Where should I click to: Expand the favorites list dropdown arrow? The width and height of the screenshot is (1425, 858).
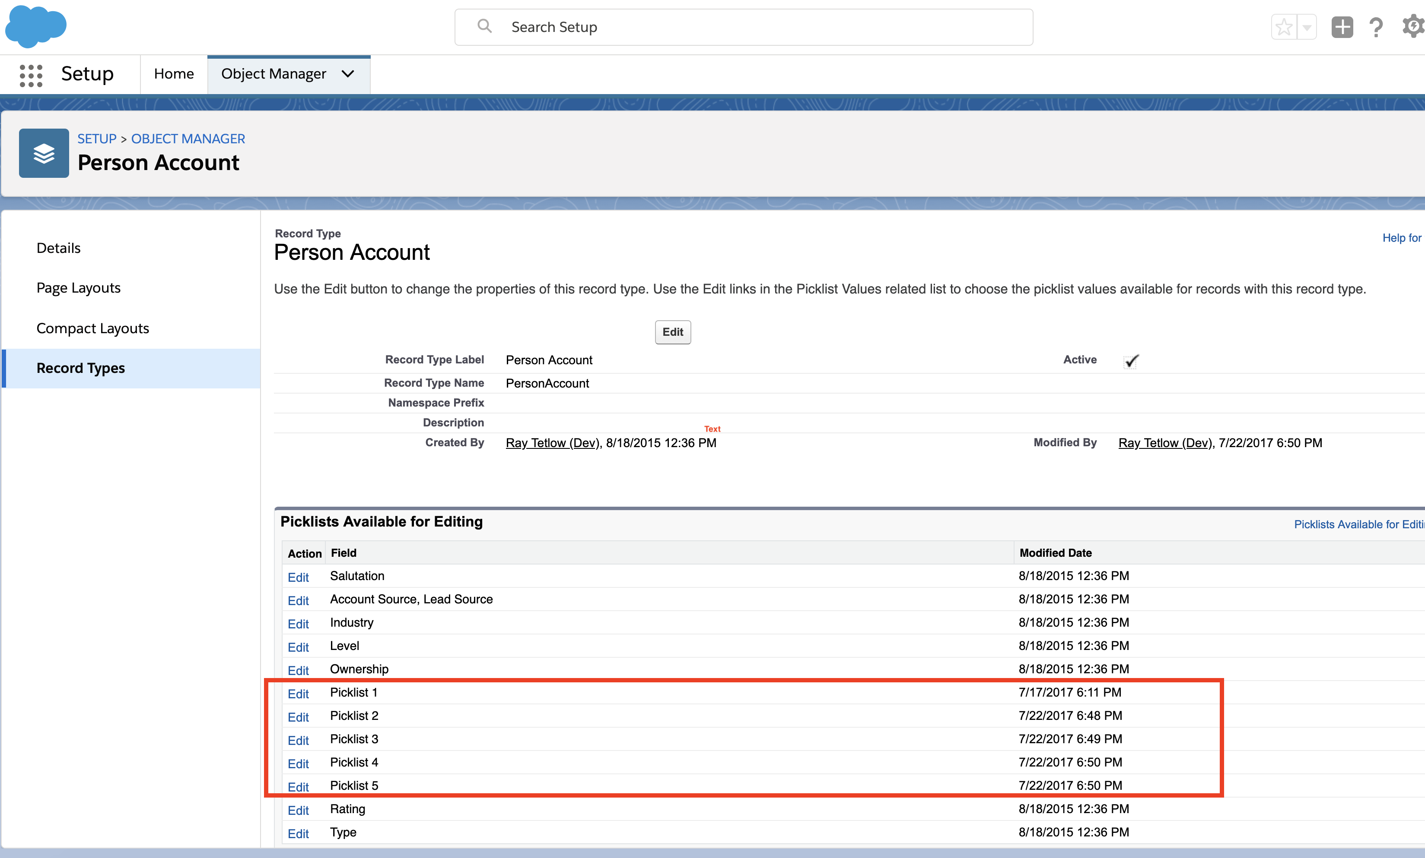pos(1307,27)
